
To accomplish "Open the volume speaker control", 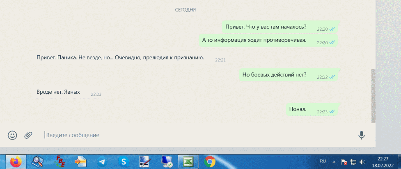I will click(362, 162).
